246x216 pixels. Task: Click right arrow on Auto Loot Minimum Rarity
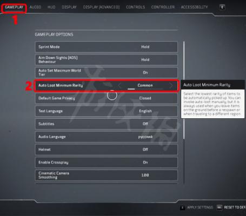[x=171, y=85]
